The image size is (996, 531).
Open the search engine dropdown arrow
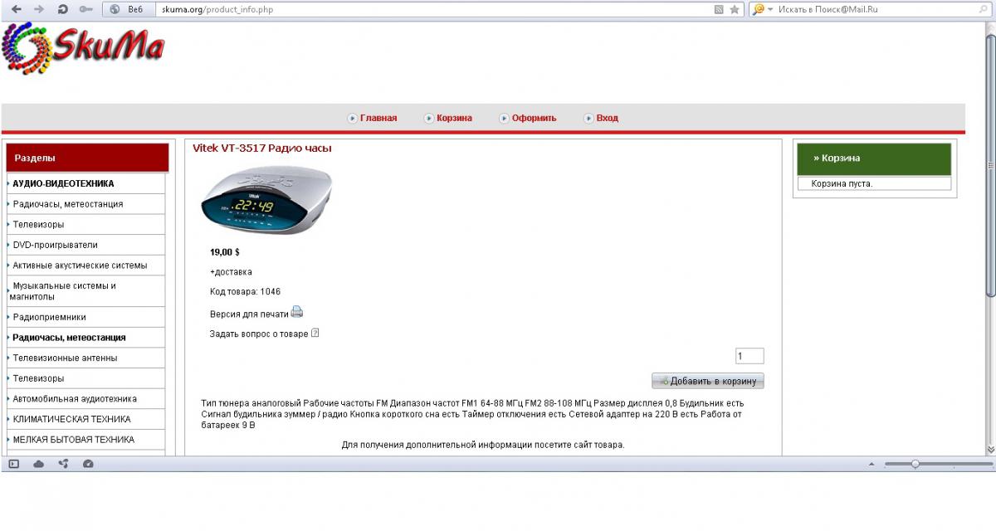click(x=770, y=10)
